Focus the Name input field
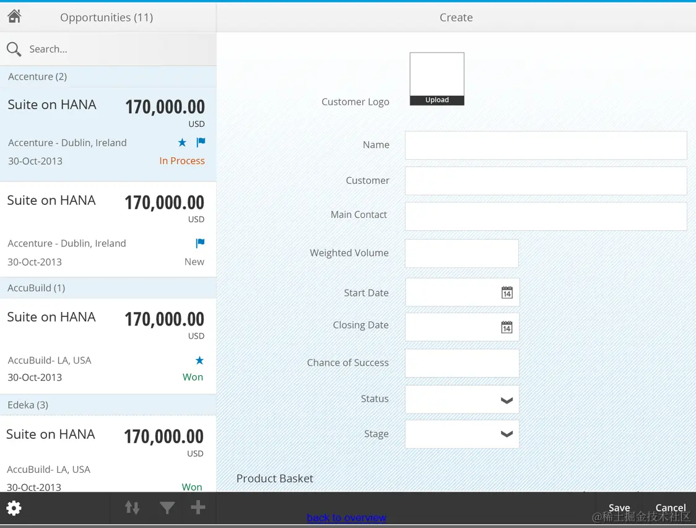Viewport: 696px width, 528px height. [x=546, y=145]
